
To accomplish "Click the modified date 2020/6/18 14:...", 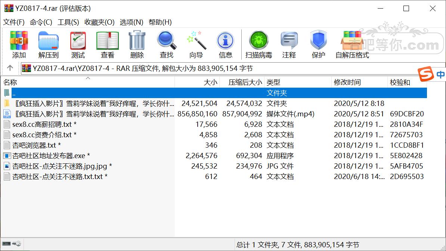I will click(x=359, y=177).
